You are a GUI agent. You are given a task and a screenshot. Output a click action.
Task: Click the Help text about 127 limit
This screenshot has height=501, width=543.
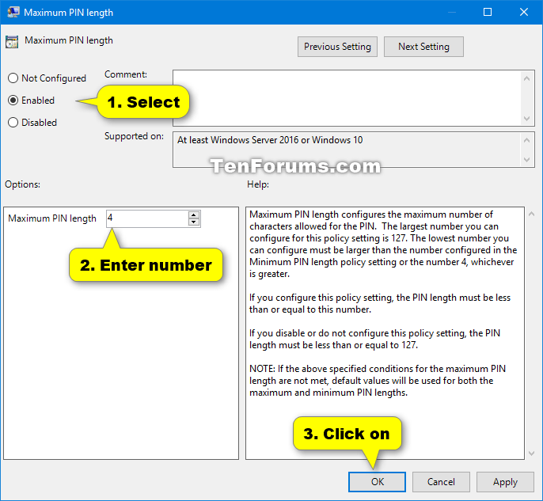pos(382,244)
